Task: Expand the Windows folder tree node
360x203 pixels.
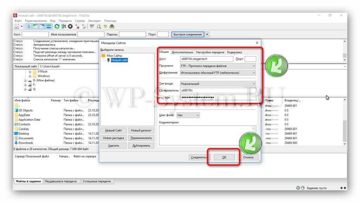Action: [30, 76]
